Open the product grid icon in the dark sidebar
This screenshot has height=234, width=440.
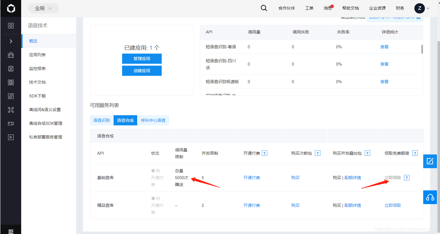point(11,26)
